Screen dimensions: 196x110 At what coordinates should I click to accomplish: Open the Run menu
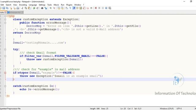[x=62, y=5]
